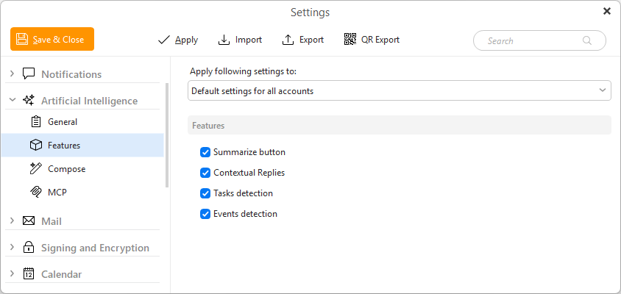Expand the Signing and Encryption chevron
This screenshot has width=621, height=294.
(12, 247)
